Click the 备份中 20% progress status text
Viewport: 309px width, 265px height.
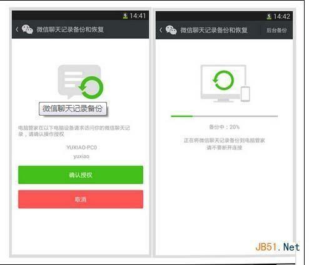(x=225, y=127)
